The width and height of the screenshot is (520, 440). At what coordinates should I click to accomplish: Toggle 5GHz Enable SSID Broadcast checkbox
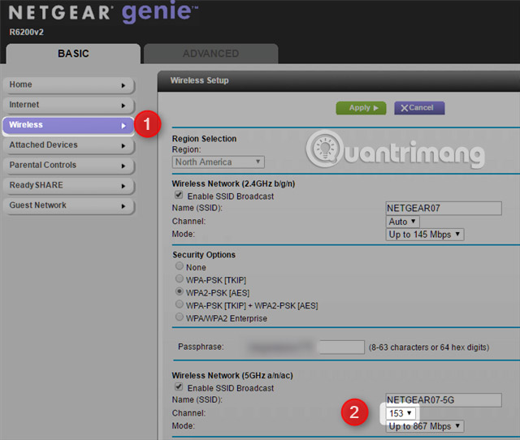pyautogui.click(x=179, y=388)
